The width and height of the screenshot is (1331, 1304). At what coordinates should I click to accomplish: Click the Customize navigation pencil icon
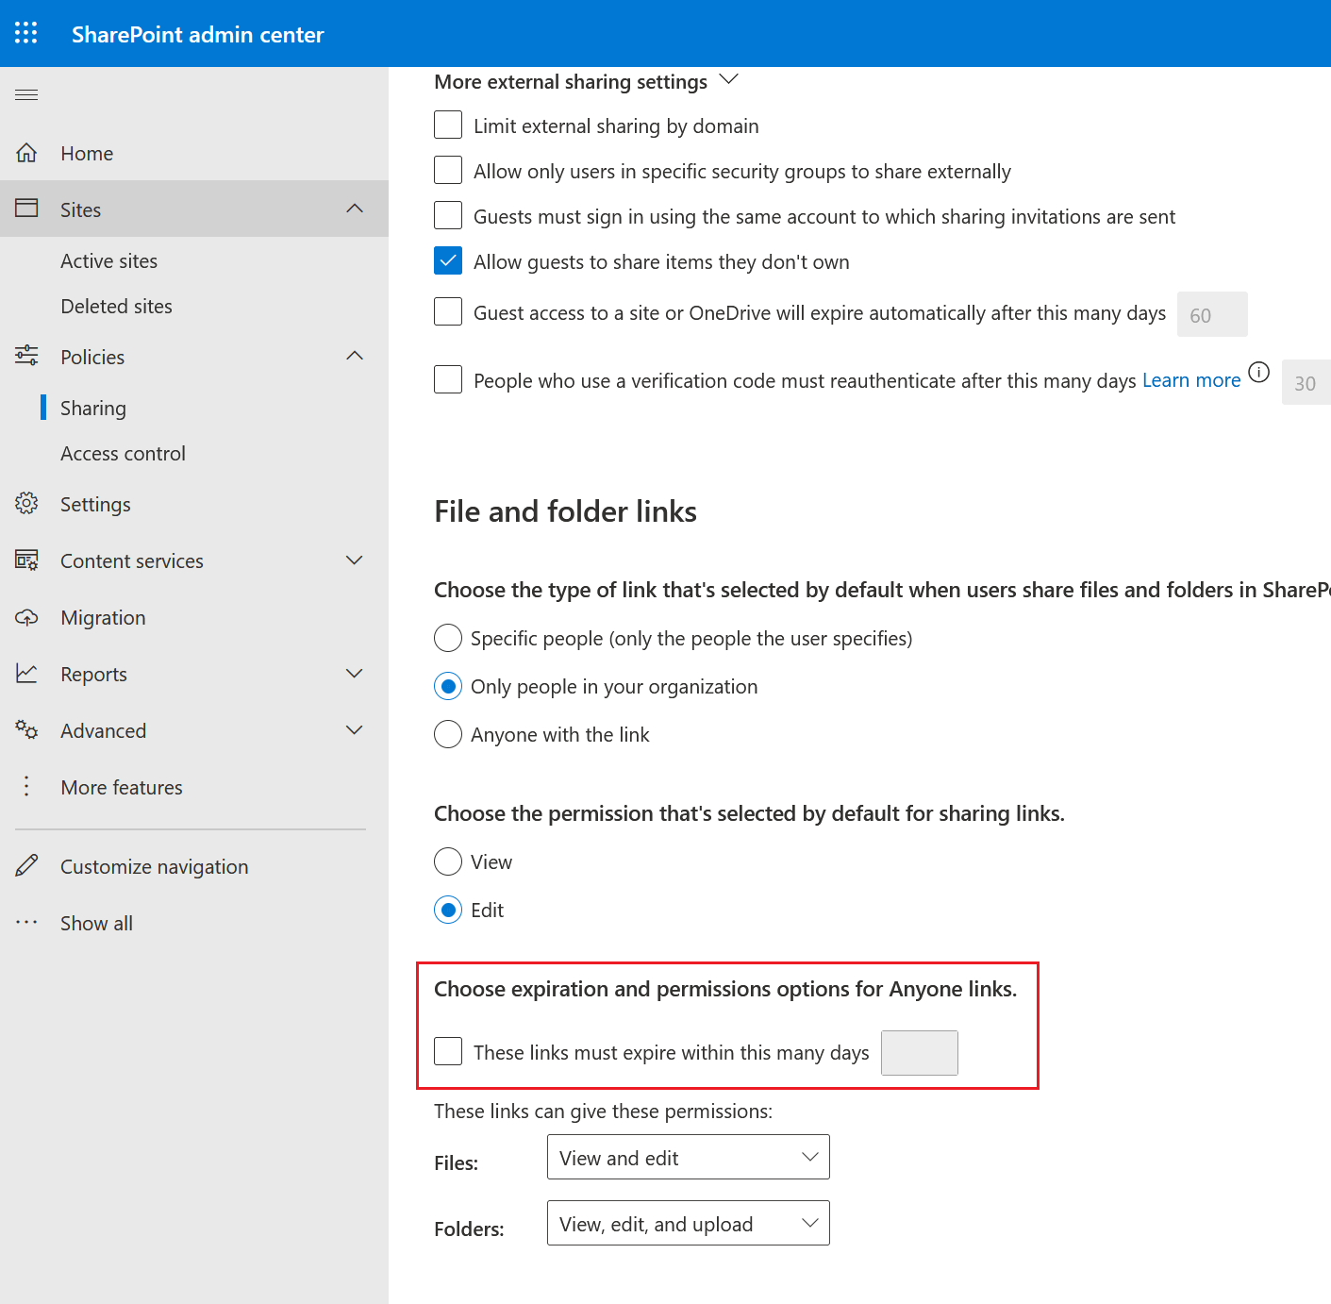click(x=26, y=865)
